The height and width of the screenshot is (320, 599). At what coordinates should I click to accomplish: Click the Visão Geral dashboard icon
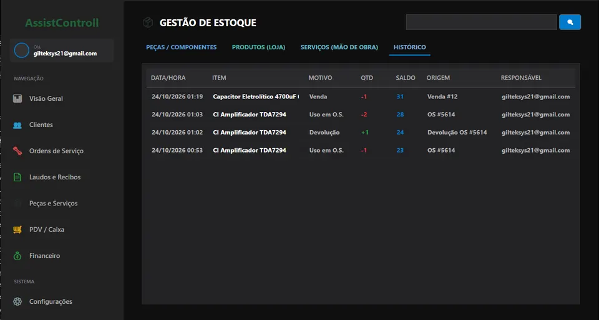tap(17, 98)
